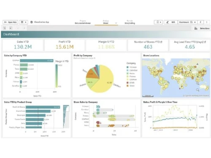Click the Number of Stores value 463
The width and height of the screenshot is (211, 158).
pos(148,47)
